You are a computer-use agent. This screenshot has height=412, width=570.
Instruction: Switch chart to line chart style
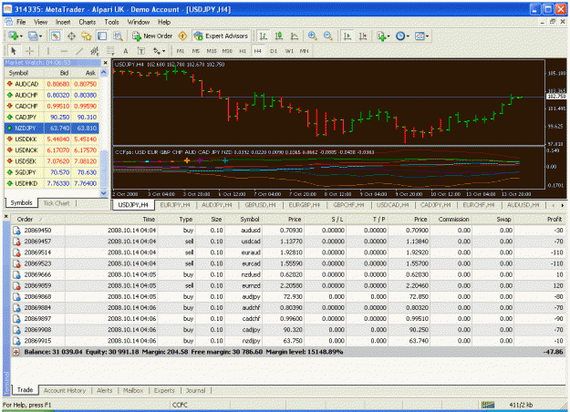[295, 36]
